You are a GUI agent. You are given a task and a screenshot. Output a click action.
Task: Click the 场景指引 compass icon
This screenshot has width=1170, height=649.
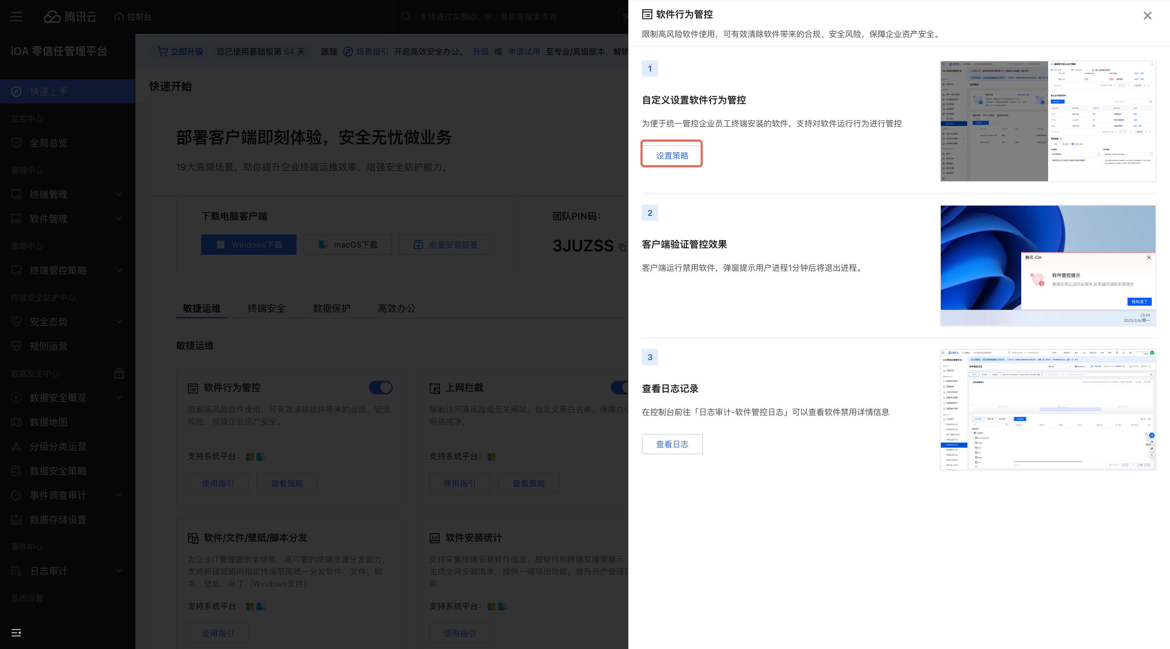pyautogui.click(x=348, y=51)
